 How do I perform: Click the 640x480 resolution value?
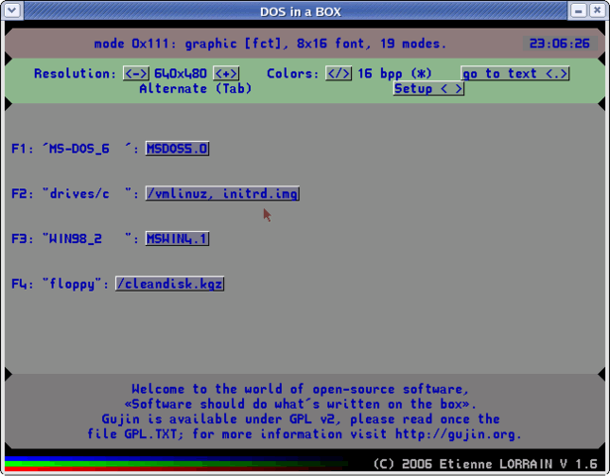pos(181,73)
